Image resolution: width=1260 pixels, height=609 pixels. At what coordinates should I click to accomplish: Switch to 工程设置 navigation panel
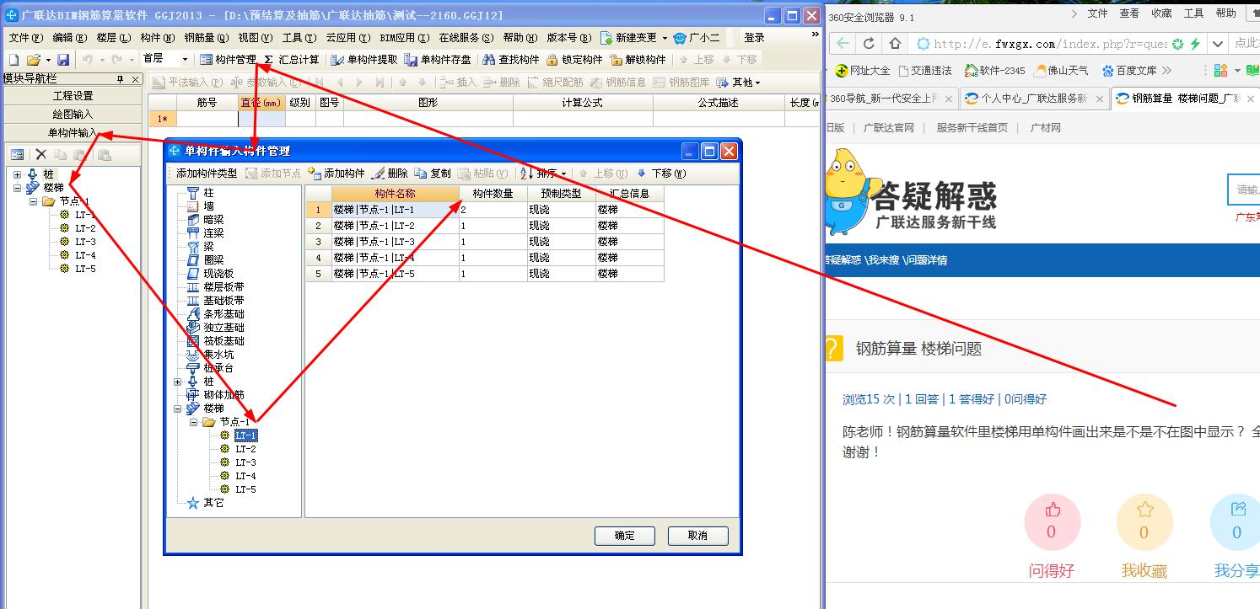73,96
